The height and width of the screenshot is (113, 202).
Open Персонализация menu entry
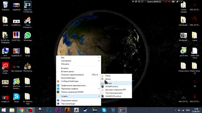[x=79, y=104]
